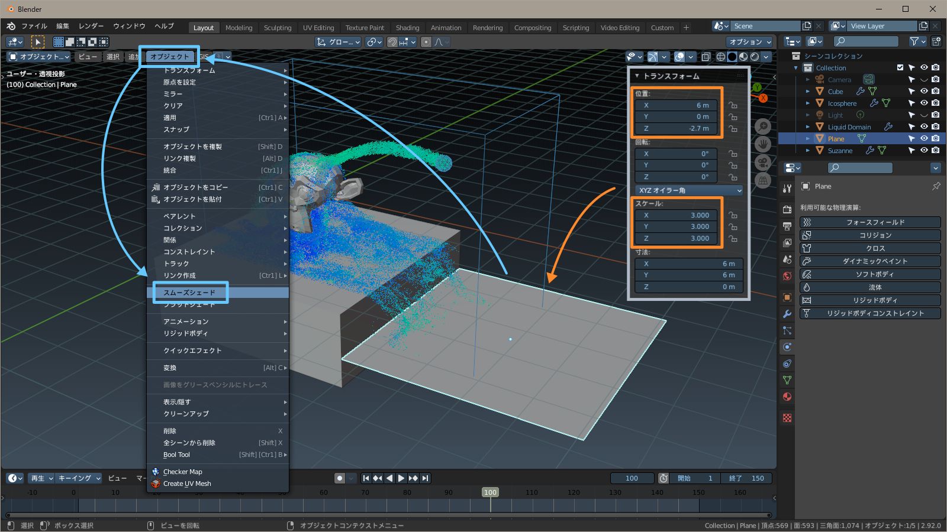The height and width of the screenshot is (532, 947).
Task: Open the Object properties tab icon
Action: 787,297
